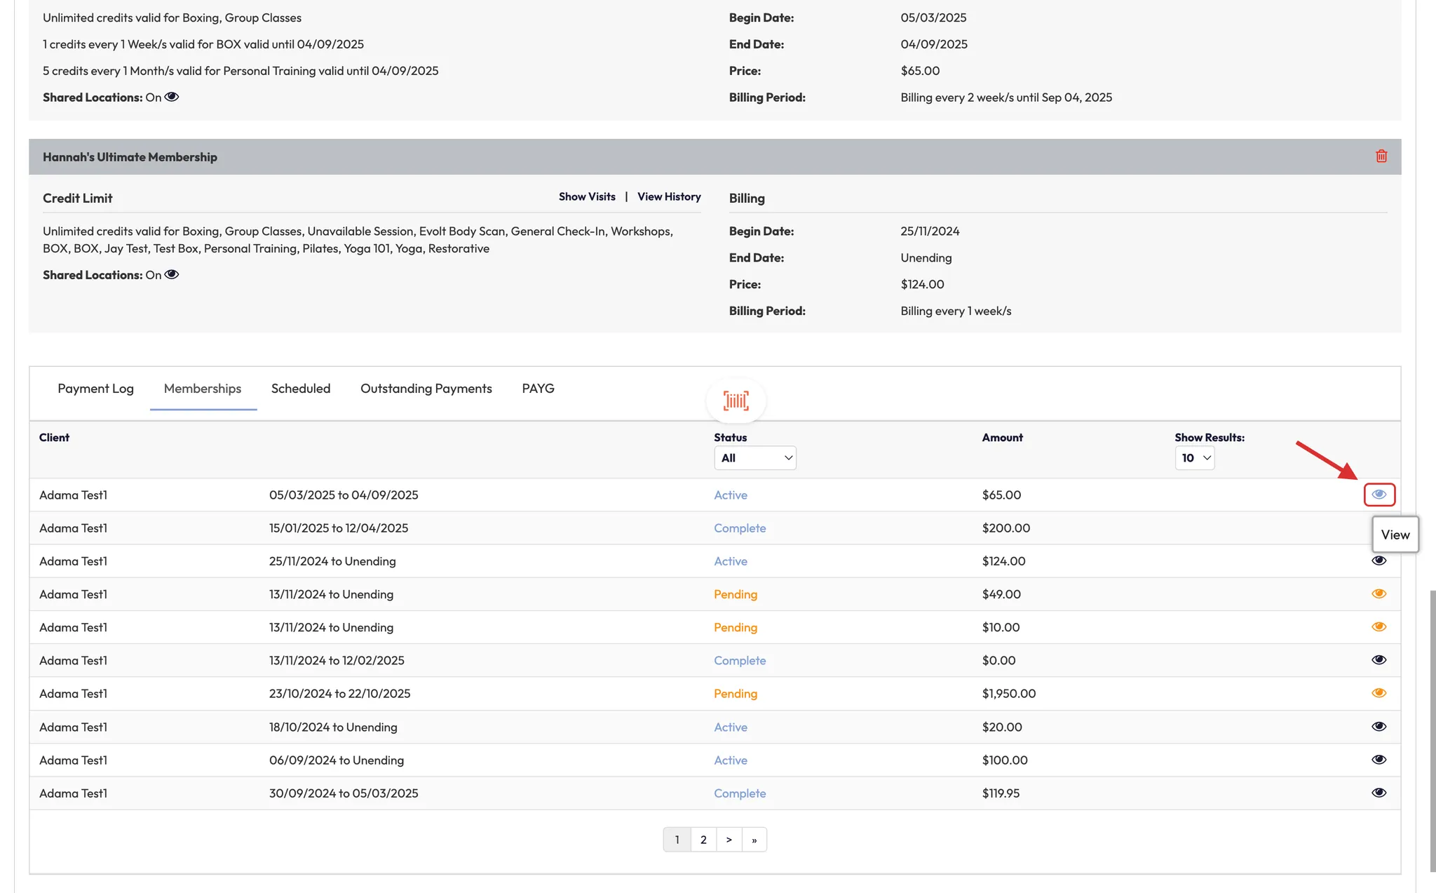
Task: View the $65.00 active membership eye icon
Action: (1379, 495)
